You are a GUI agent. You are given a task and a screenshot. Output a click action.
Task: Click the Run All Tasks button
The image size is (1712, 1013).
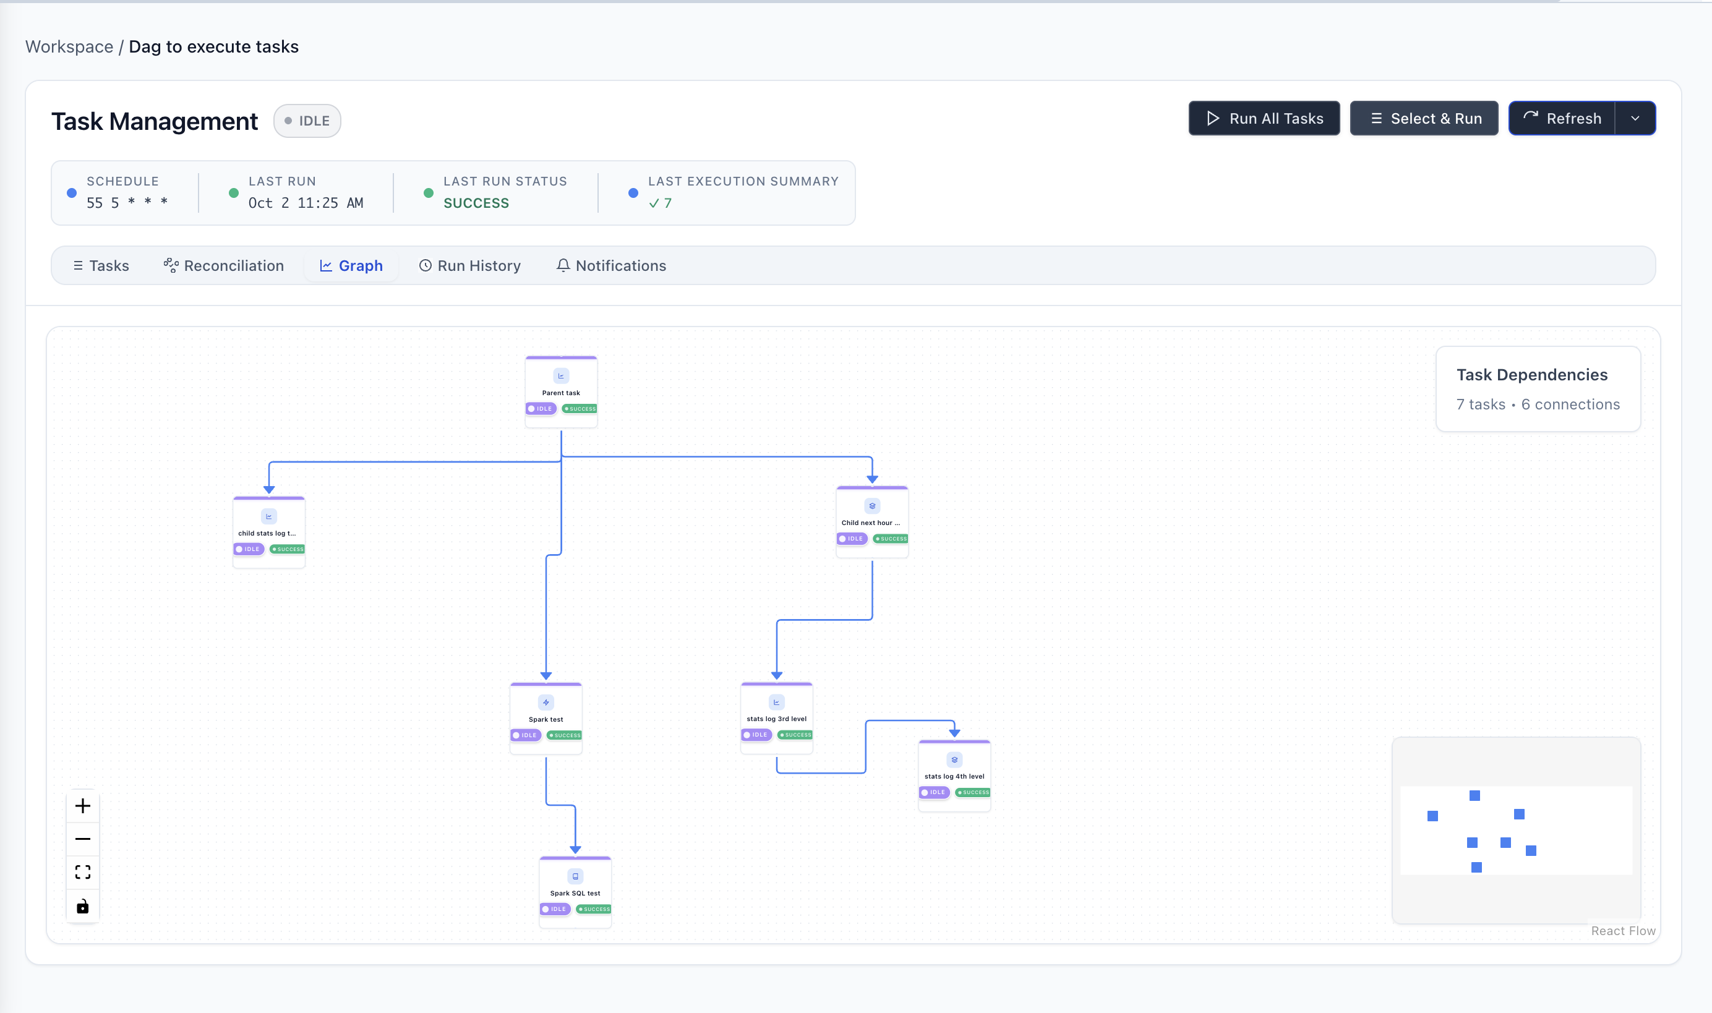pos(1264,119)
